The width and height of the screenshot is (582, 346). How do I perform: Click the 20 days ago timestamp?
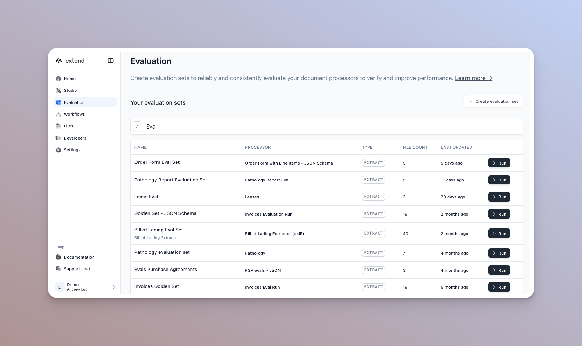(453, 197)
